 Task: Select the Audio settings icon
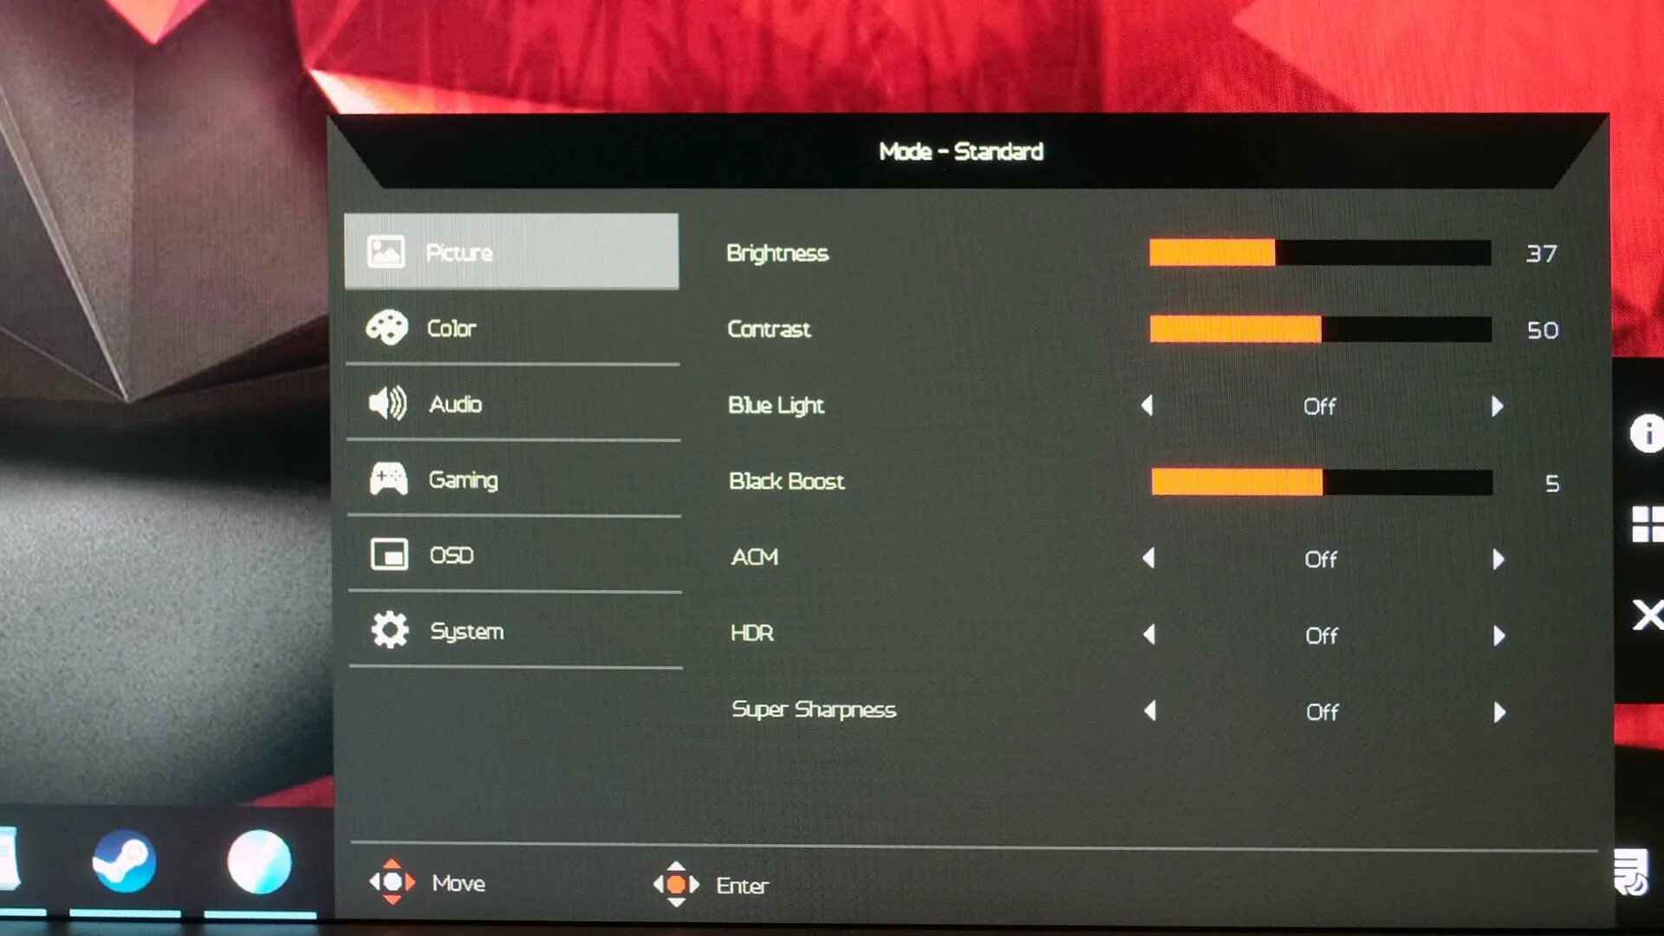[x=387, y=402]
